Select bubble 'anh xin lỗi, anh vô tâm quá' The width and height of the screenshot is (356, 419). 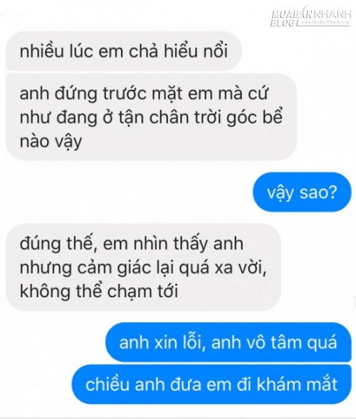coord(229,342)
